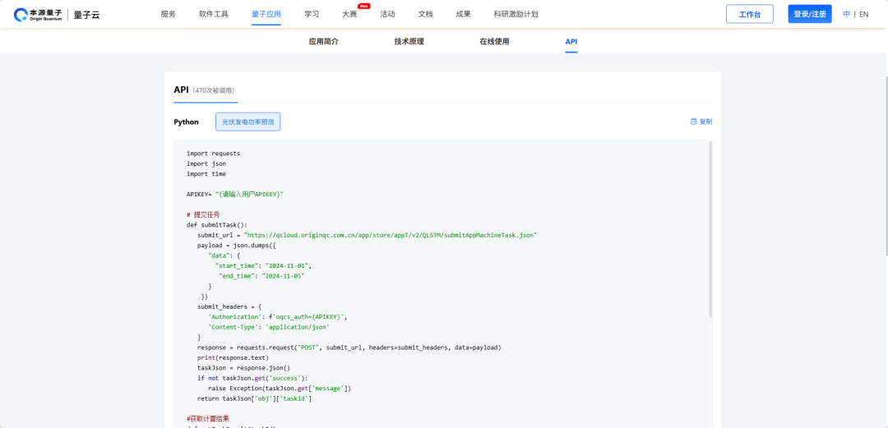
Task: Select the 光伏发电功率预测 button
Action: click(x=248, y=122)
